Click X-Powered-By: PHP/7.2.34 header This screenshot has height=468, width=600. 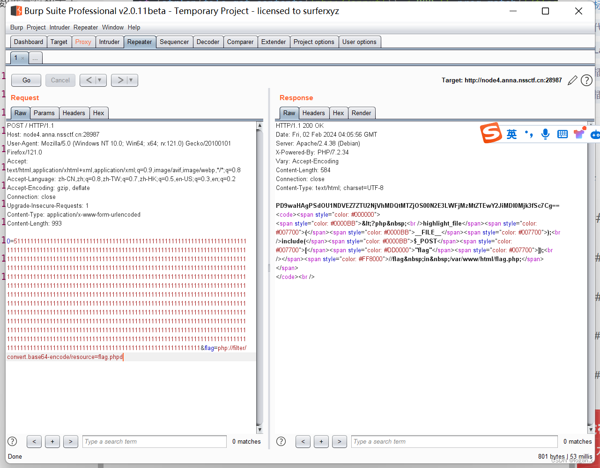312,152
